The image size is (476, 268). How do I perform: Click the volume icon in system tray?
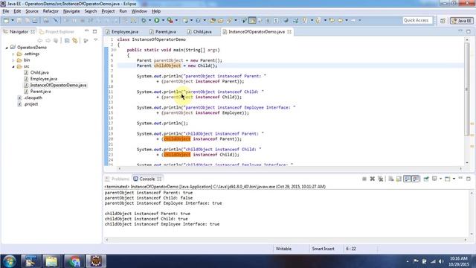pyautogui.click(x=441, y=261)
